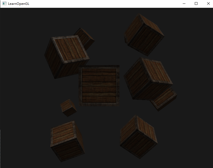
Task: Click the flat front-facing crate in center
Action: (99, 86)
